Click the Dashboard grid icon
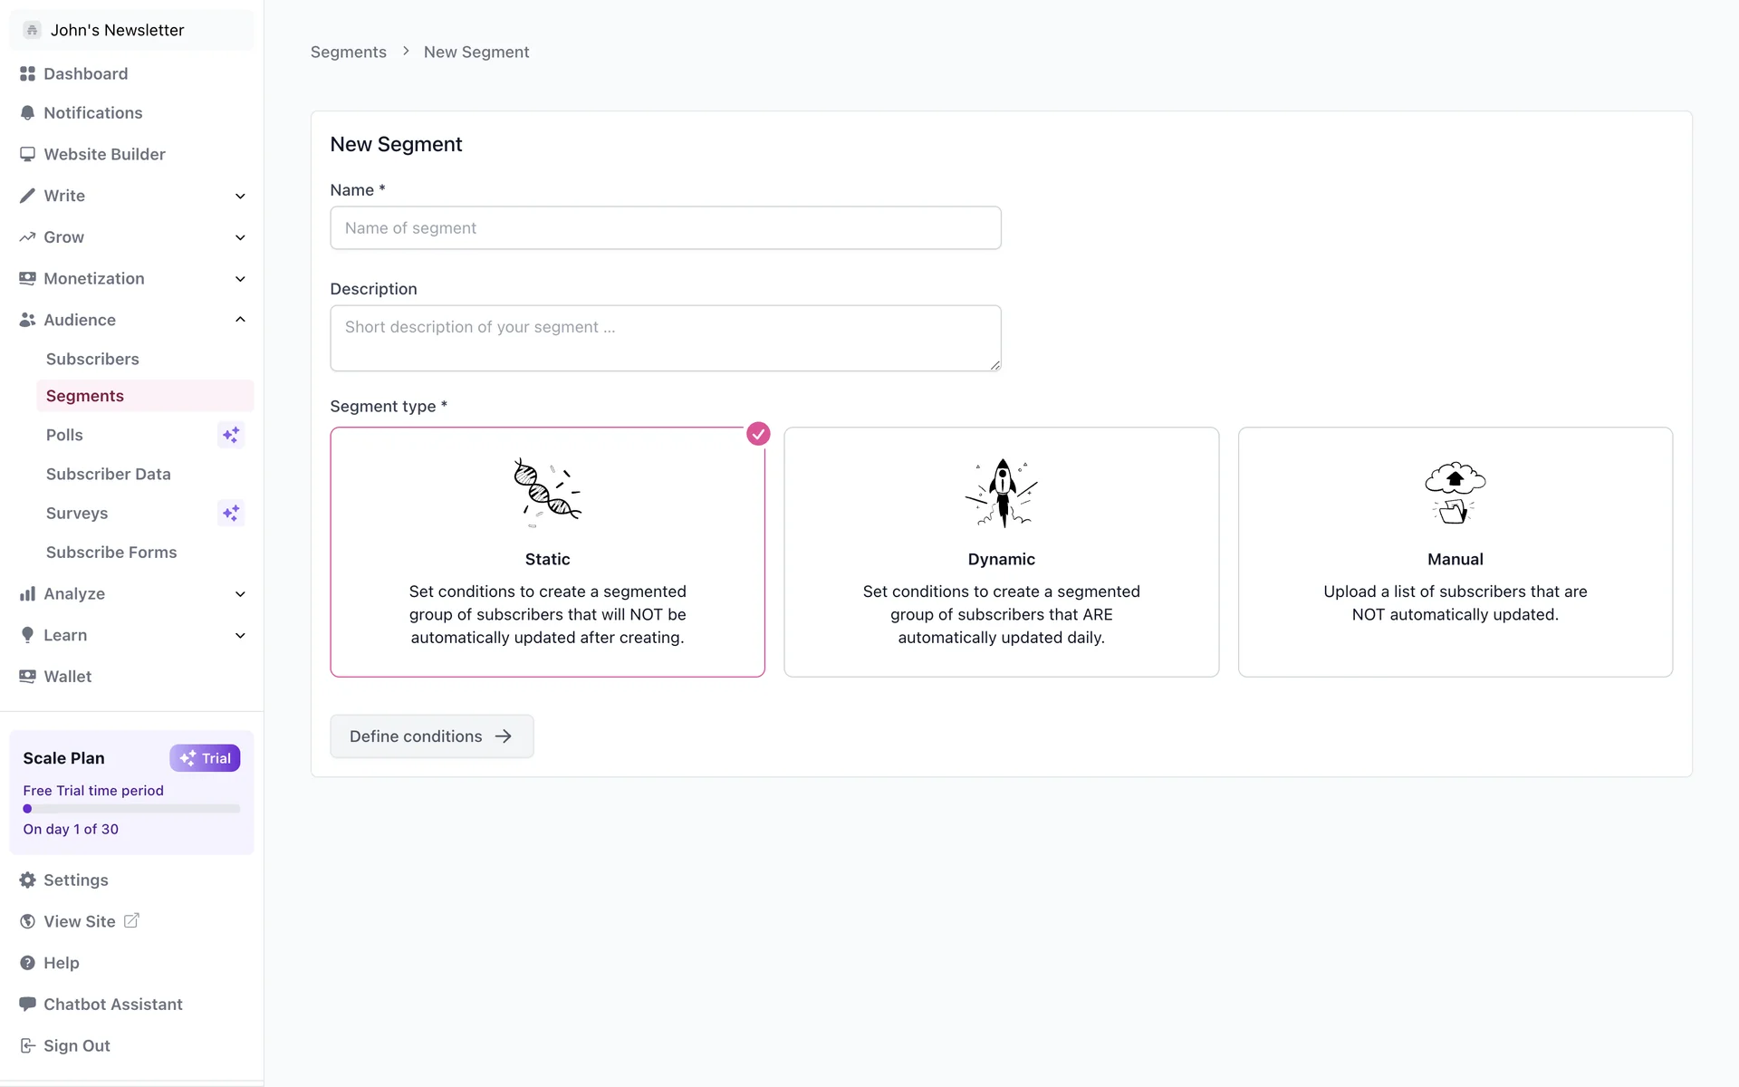This screenshot has height=1087, width=1739. point(27,73)
